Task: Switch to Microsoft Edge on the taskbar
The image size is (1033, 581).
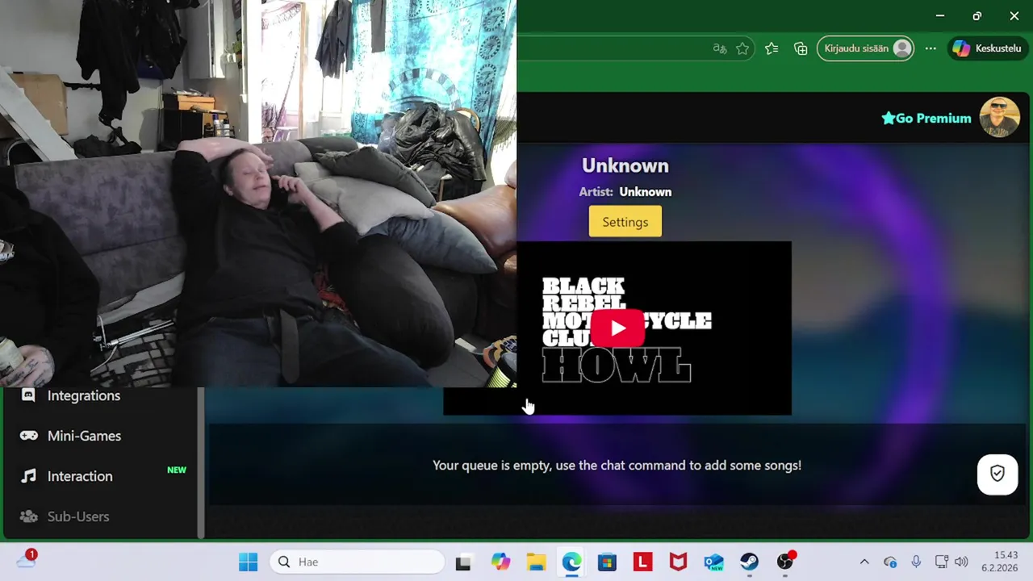Action: 571,562
